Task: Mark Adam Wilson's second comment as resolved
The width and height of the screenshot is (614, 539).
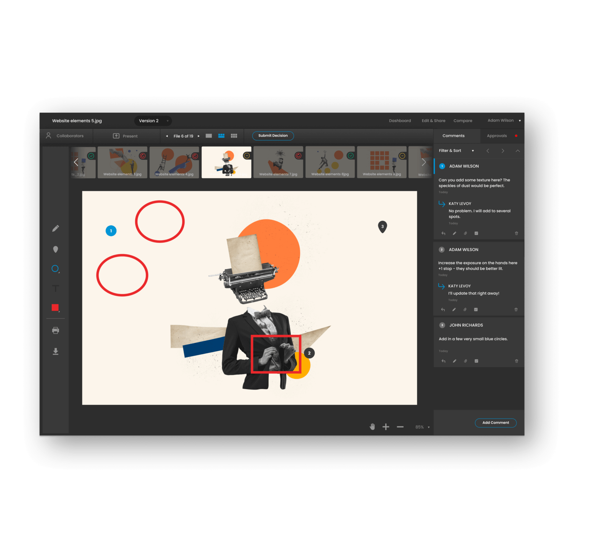Action: pos(477,309)
